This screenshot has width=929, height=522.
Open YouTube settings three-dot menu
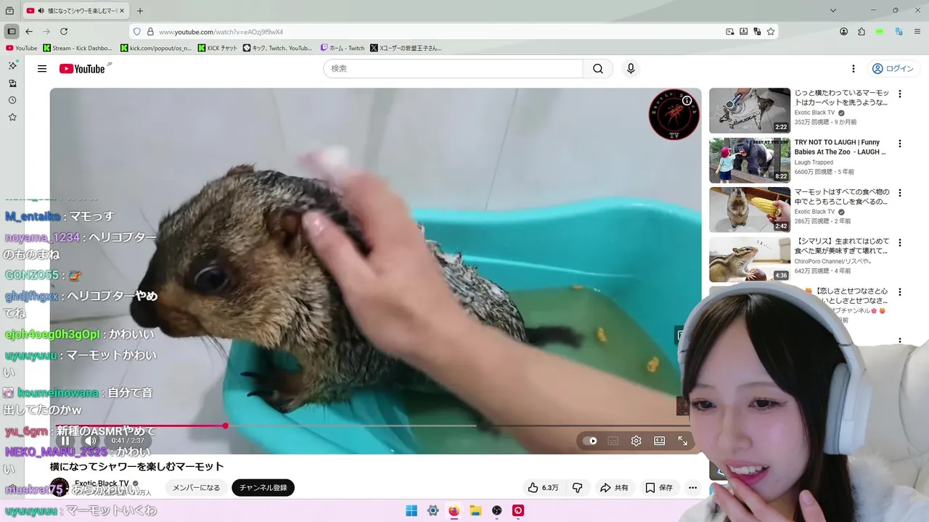click(x=854, y=69)
